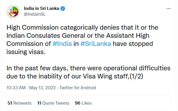The width and height of the screenshot is (178, 111).
Task: Click the words 'Visa Wing staff' in the tweet
Action: (x=105, y=76)
